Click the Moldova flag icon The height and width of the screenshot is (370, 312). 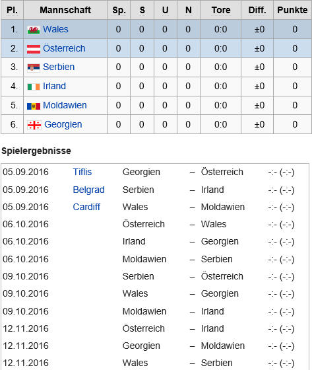click(34, 106)
